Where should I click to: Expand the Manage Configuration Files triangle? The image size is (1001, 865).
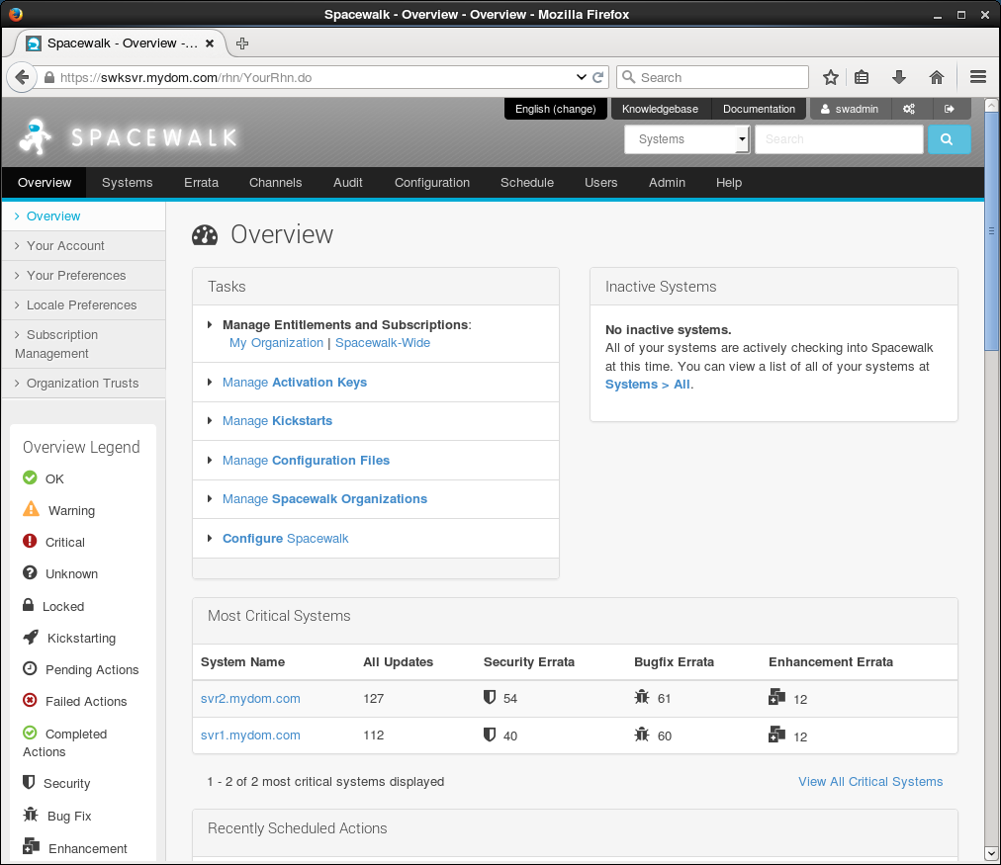210,460
